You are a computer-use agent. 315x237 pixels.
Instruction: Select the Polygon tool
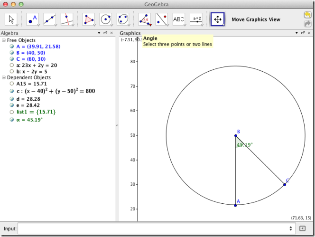[89, 19]
